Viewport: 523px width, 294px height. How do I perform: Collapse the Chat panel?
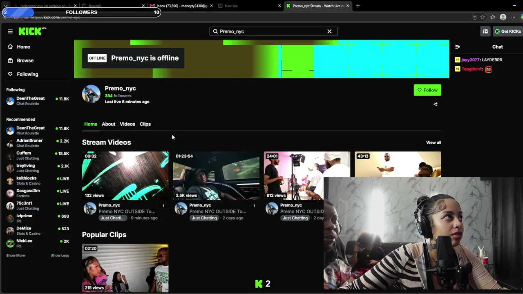click(458, 47)
